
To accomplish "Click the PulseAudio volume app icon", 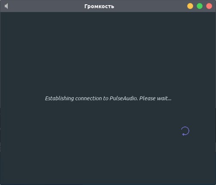I will [x=6, y=6].
